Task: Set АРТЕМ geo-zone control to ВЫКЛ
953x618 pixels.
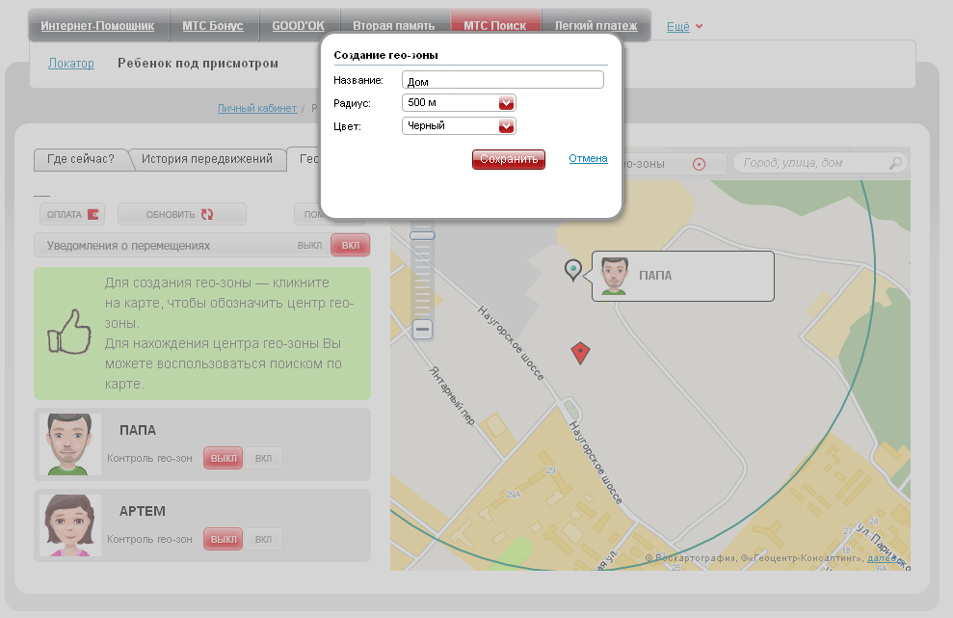Action: point(223,539)
